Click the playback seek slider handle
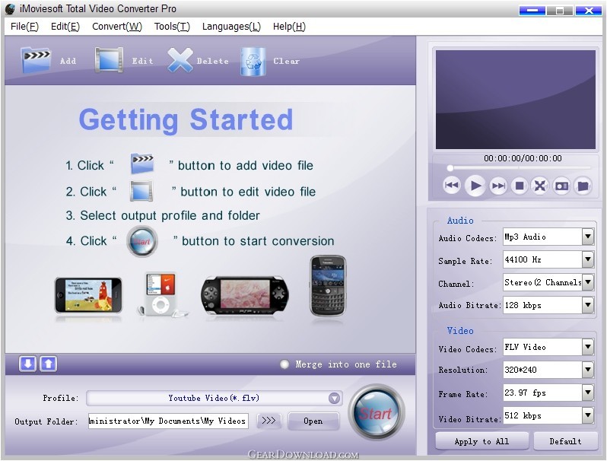Screen dimensions: 607x461 450,168
